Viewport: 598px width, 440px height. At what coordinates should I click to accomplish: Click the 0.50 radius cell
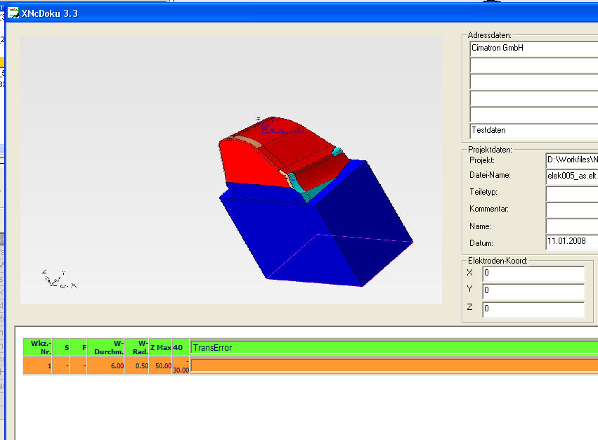136,365
